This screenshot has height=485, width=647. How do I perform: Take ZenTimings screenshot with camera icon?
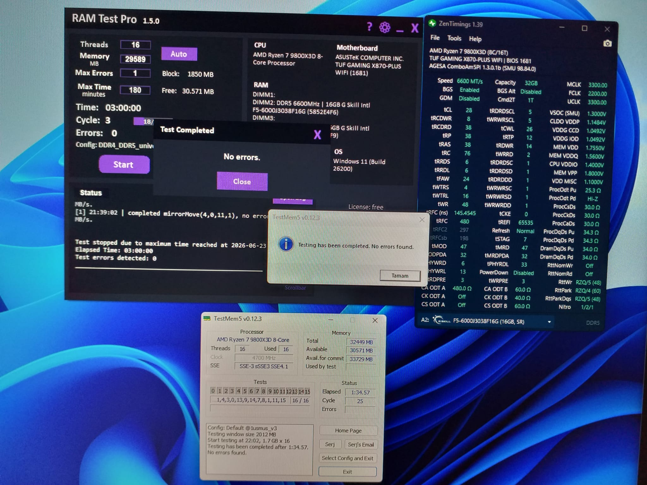tap(607, 43)
